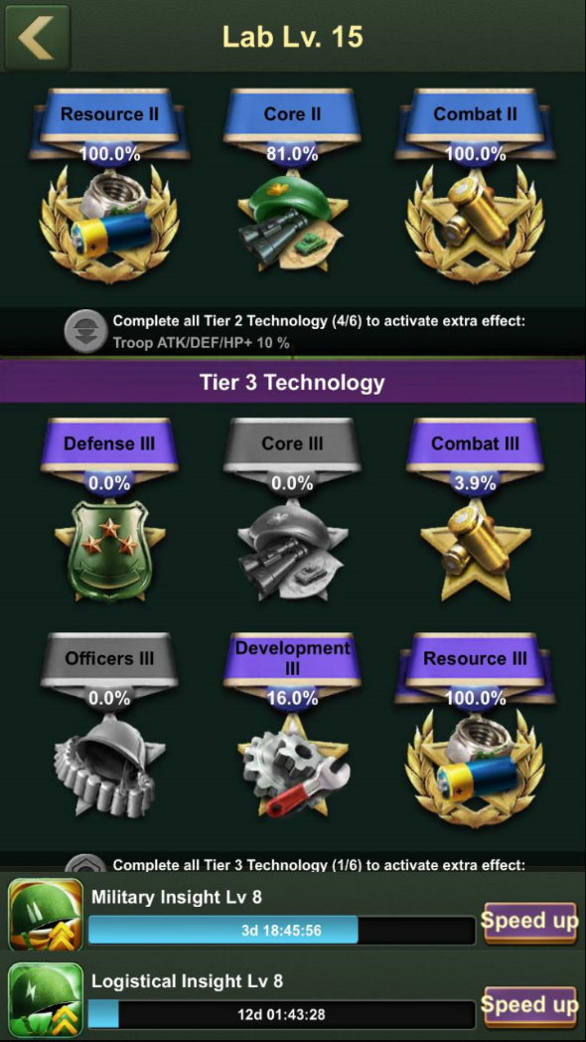Speed up Military Insight Lv 8 research

pyautogui.click(x=529, y=923)
